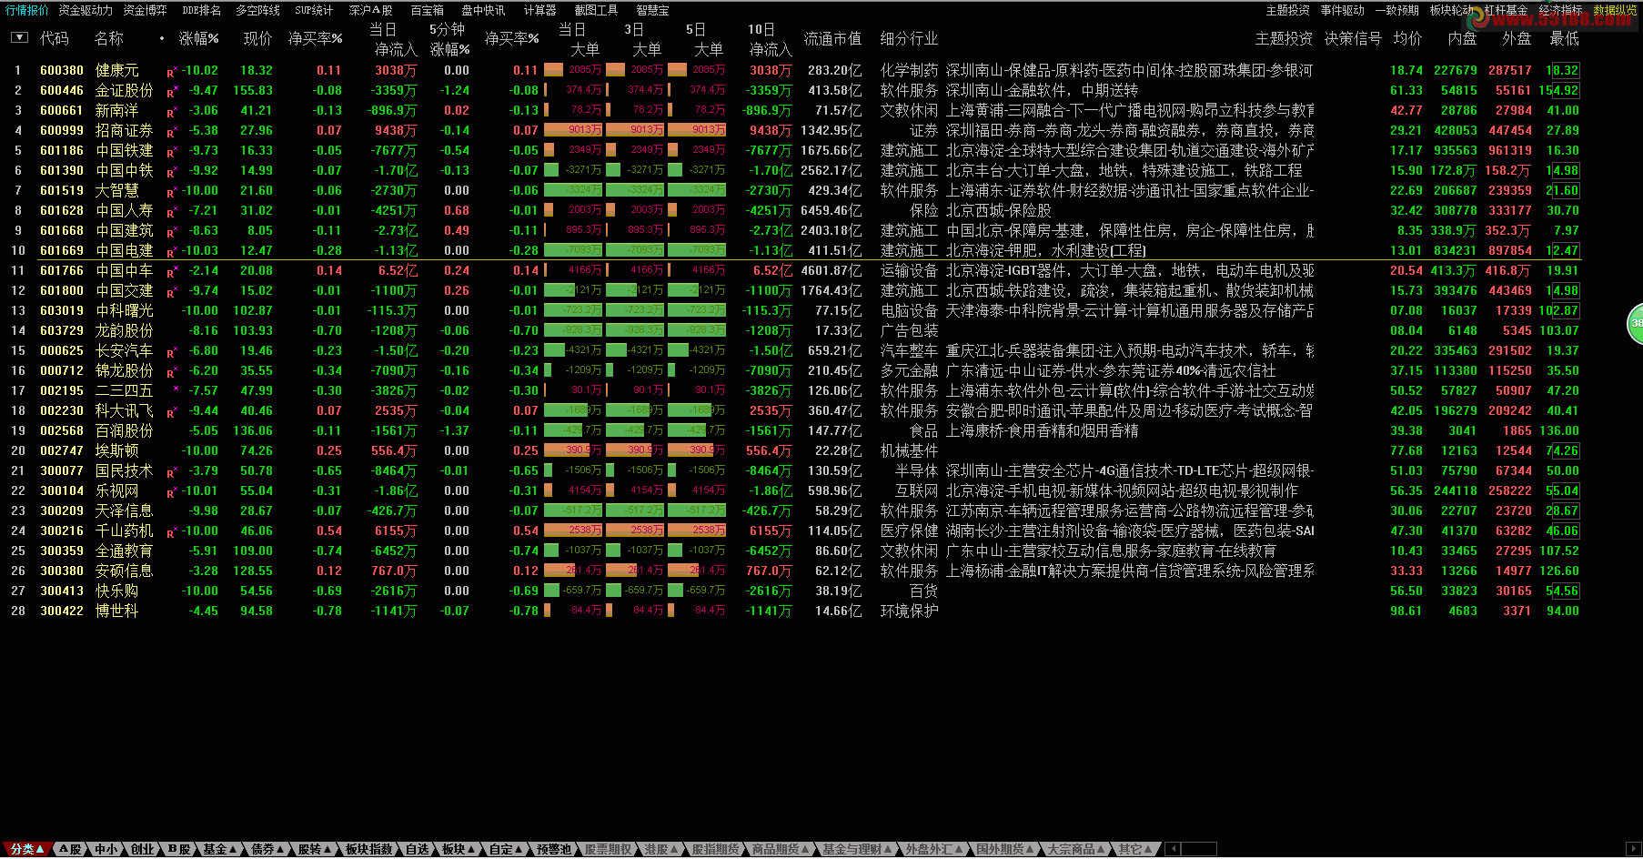Expand the 债券 tab menu
This screenshot has width=1643, height=859.
tap(267, 849)
